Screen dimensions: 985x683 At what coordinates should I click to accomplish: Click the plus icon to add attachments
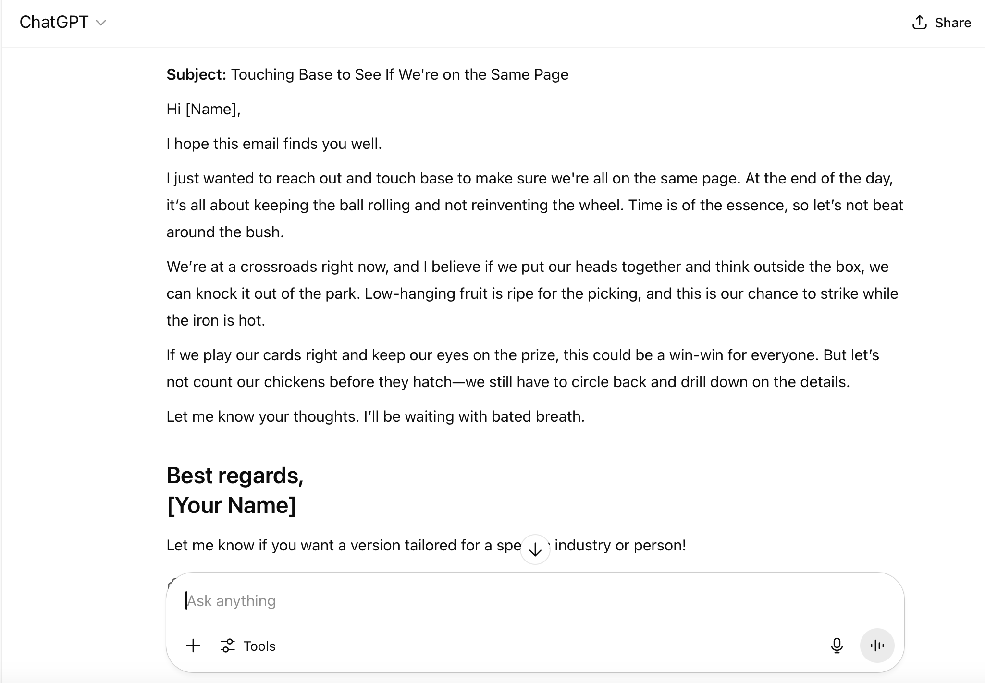tap(193, 646)
